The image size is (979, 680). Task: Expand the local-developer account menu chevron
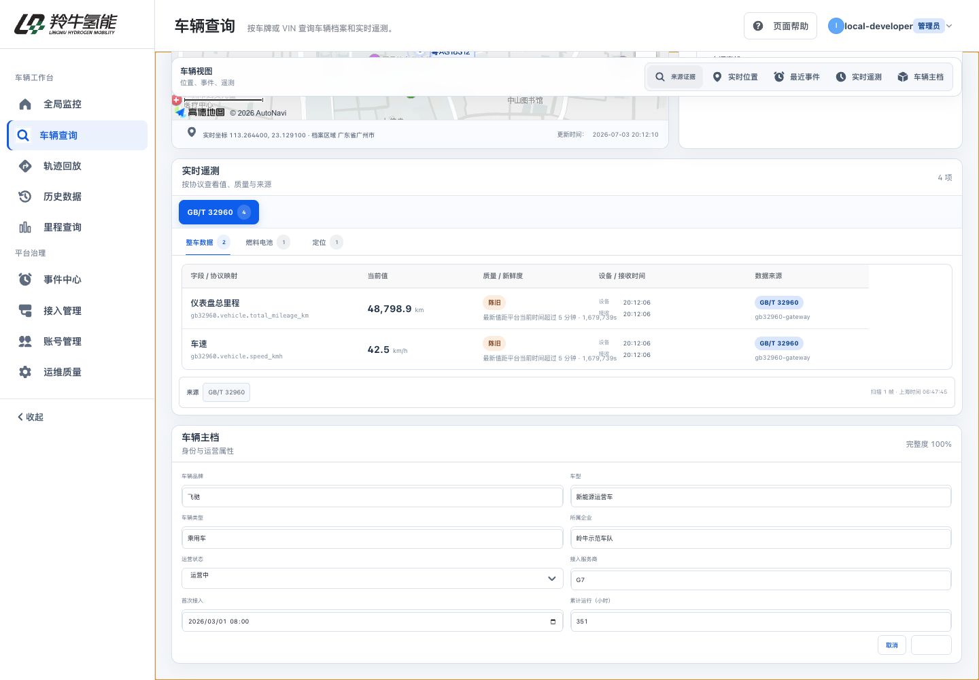tap(949, 26)
